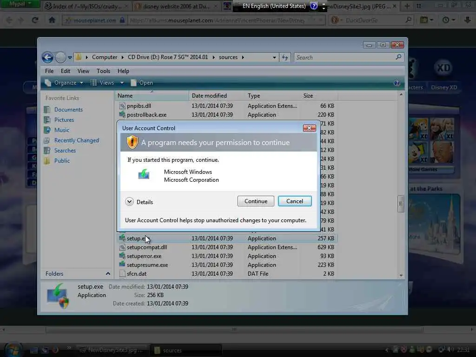The height and width of the screenshot is (357, 476).
Task: Open a new browser tab with plus button
Action: pyautogui.click(x=407, y=6)
